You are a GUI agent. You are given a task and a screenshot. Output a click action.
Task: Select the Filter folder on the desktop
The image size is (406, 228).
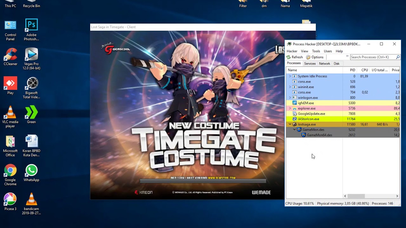[x=243, y=4]
